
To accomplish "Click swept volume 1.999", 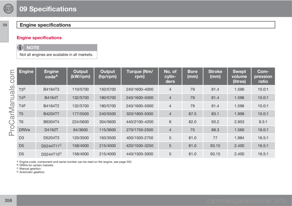I will pyautogui.click(x=239, y=114).
